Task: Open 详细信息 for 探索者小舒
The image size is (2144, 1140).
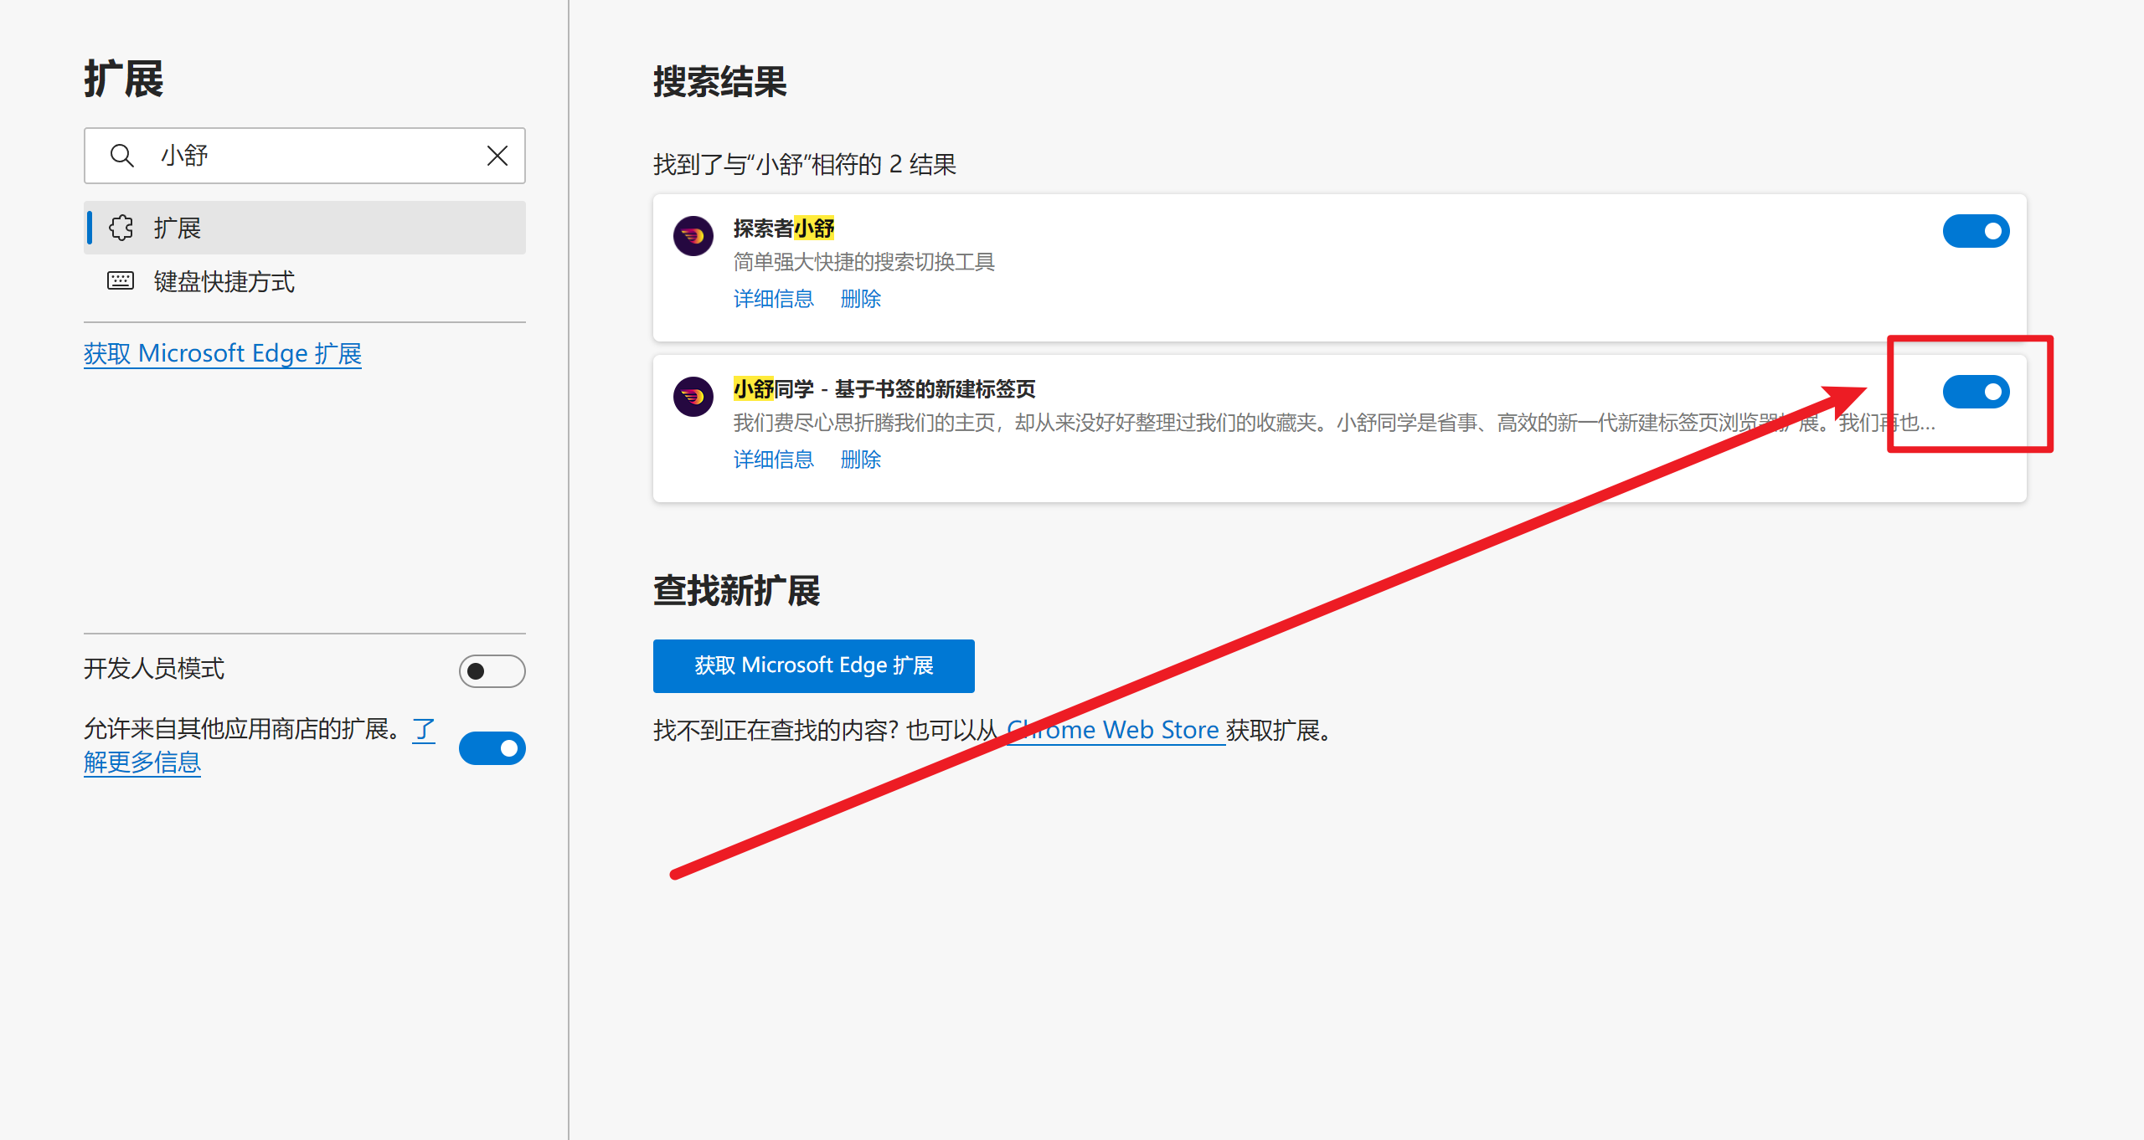Action: [x=773, y=299]
